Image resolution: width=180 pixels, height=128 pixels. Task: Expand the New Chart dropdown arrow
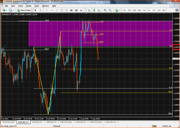[x=7, y=10]
